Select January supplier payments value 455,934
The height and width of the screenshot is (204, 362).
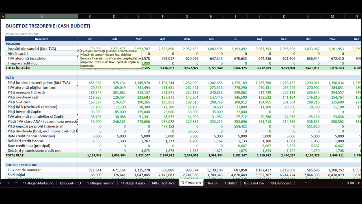95,83
